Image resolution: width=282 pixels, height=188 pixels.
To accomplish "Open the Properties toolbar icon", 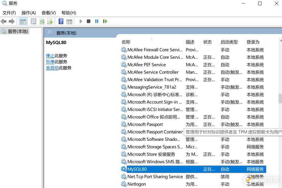I will (x=33, y=22).
